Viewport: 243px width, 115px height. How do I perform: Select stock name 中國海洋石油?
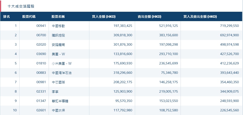pyautogui.click(x=61, y=73)
